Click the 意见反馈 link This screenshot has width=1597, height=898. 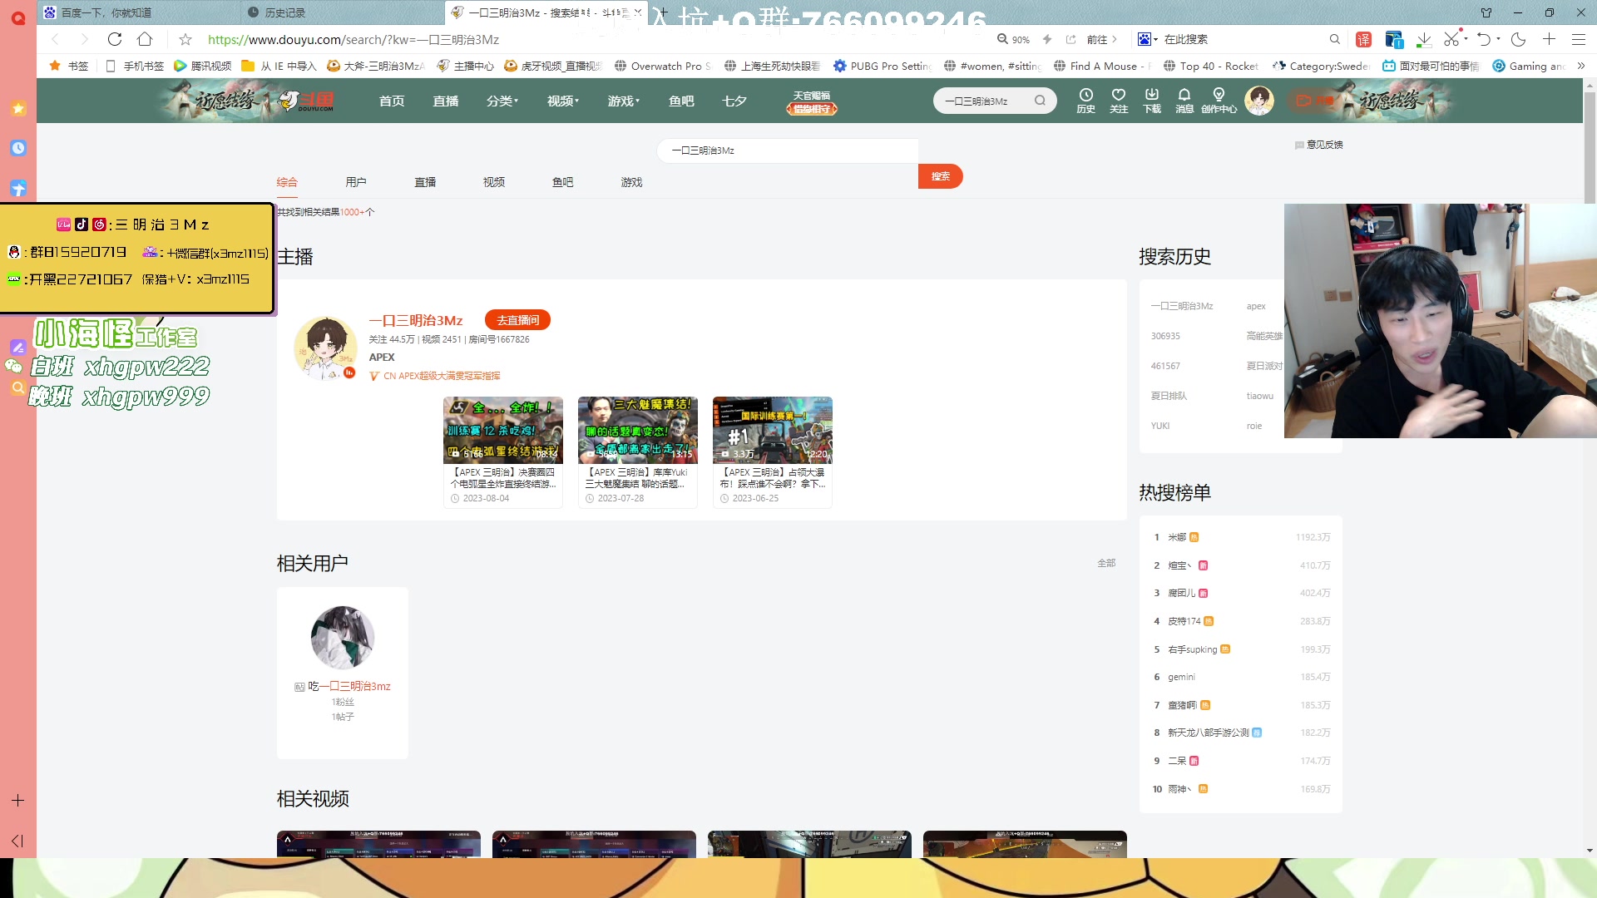[1319, 145]
